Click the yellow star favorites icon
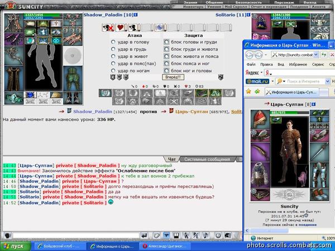335x251 pixels. coord(248,91)
